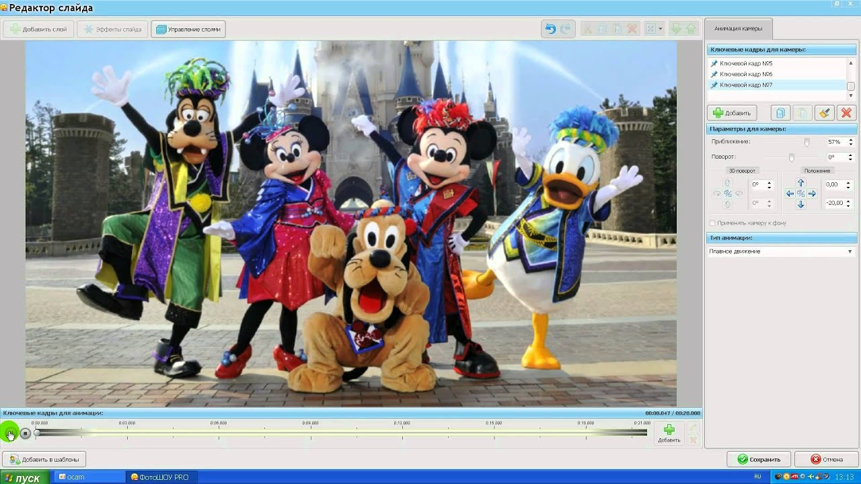Paste camera keyframe with the paste icon

tap(802, 113)
